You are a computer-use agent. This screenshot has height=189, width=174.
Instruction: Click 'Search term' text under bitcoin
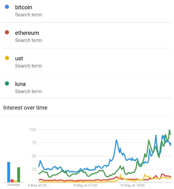(29, 15)
